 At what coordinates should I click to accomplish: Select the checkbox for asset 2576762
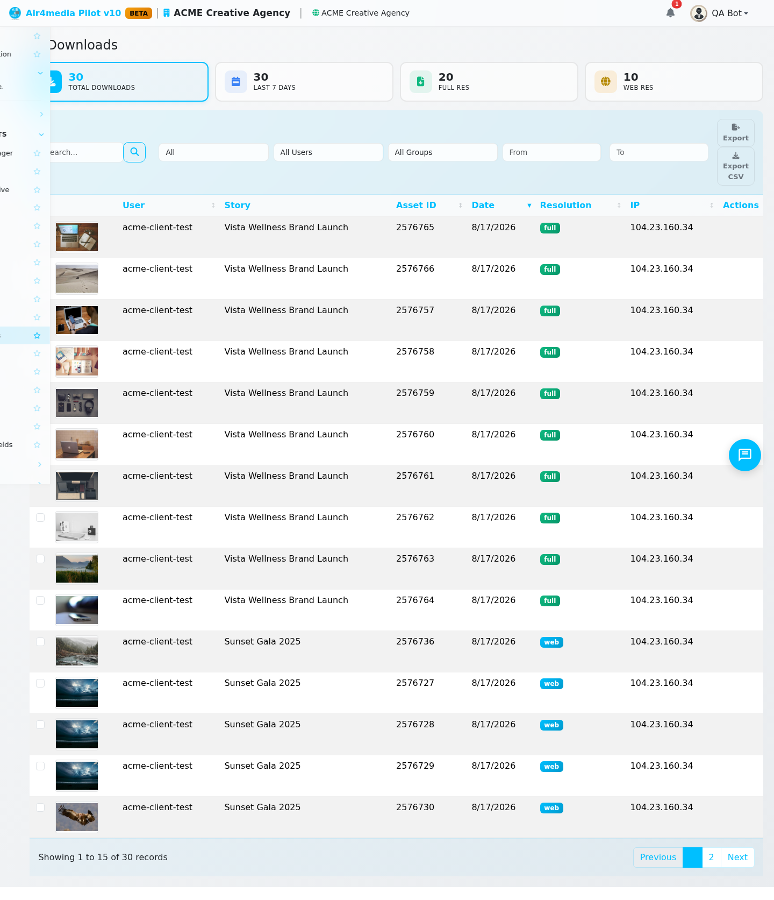coord(40,518)
